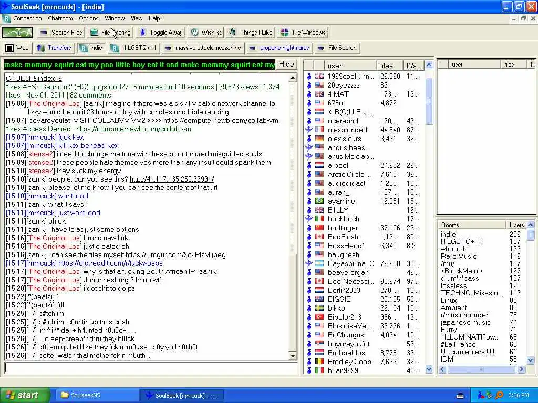538x403 pixels.
Task: Open the Chatroom menu
Action: click(60, 18)
